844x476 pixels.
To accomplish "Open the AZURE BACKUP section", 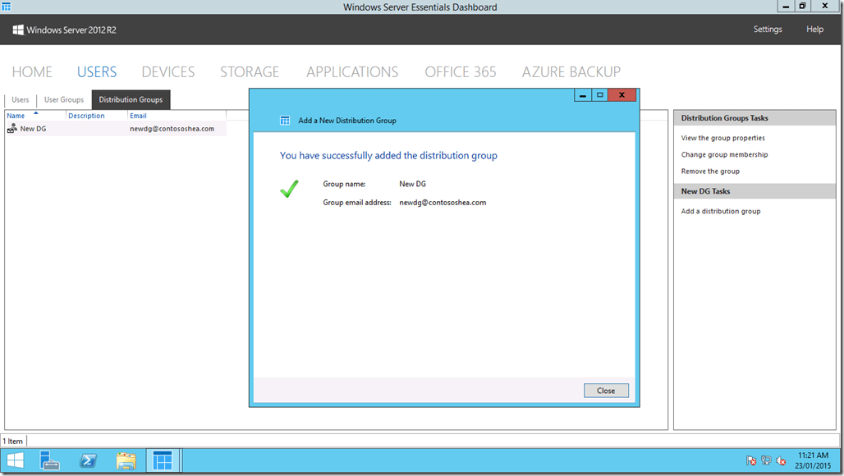I will pyautogui.click(x=571, y=71).
